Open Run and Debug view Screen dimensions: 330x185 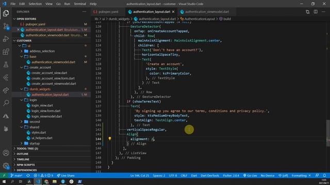point(6,39)
